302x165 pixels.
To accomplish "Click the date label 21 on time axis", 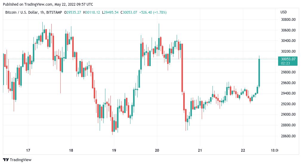I will point(200,150).
